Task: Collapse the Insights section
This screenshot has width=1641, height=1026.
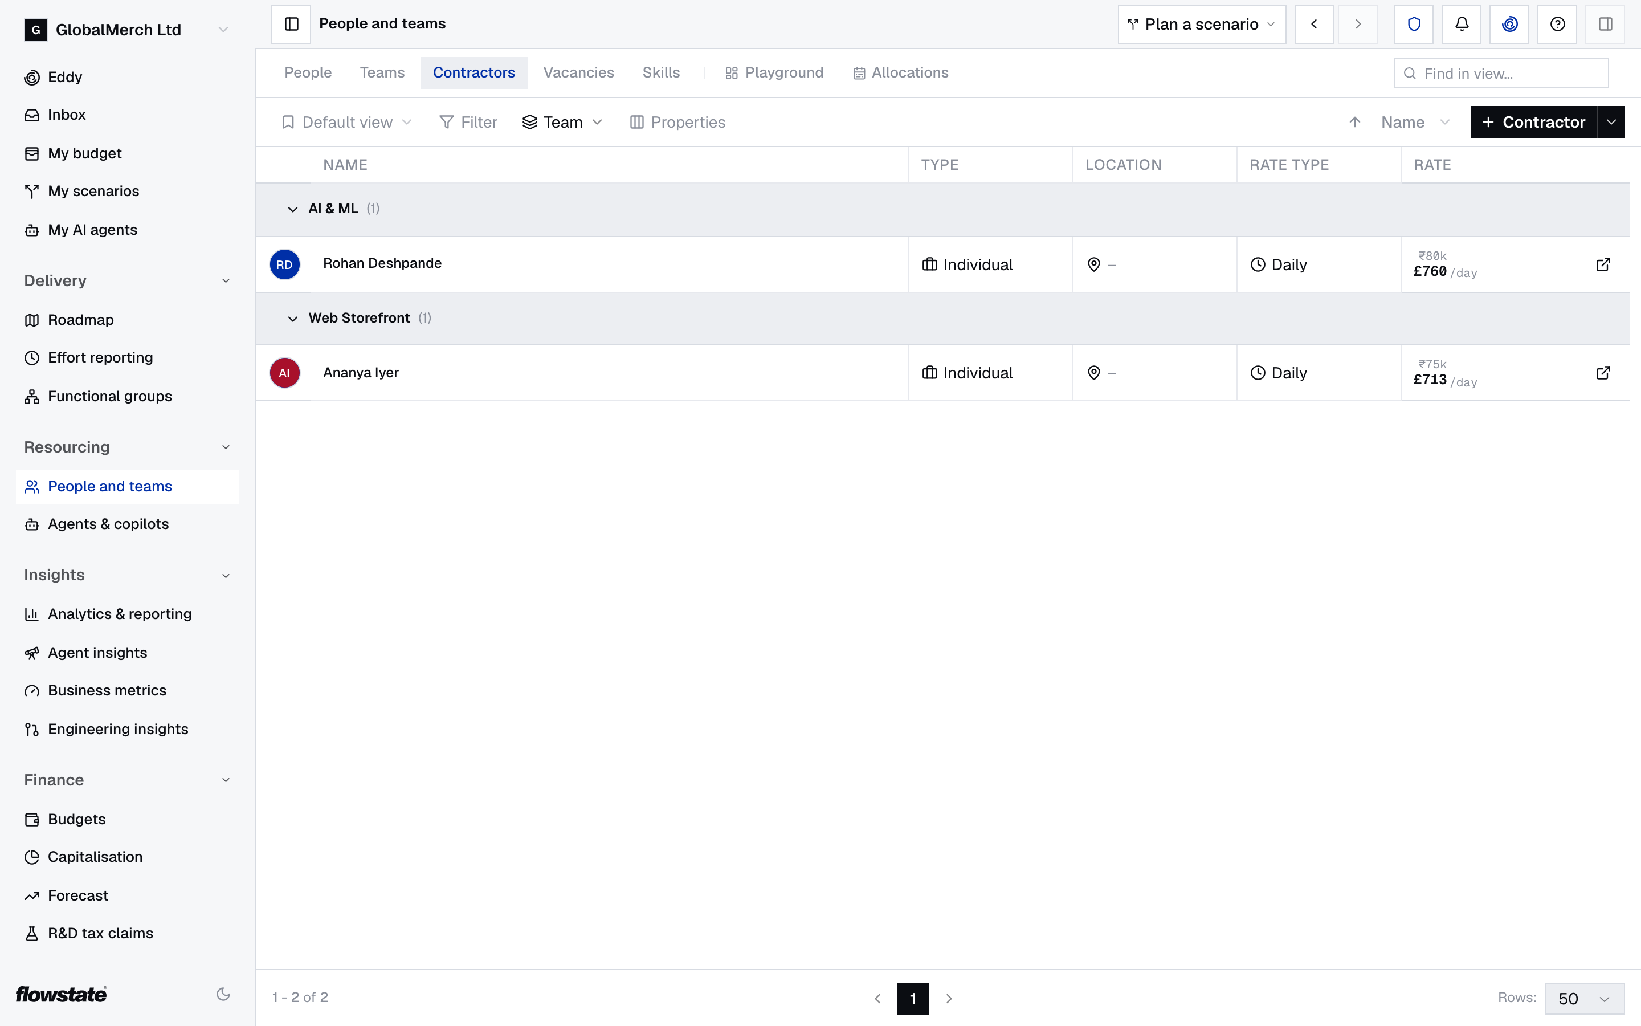Action: [x=226, y=576]
